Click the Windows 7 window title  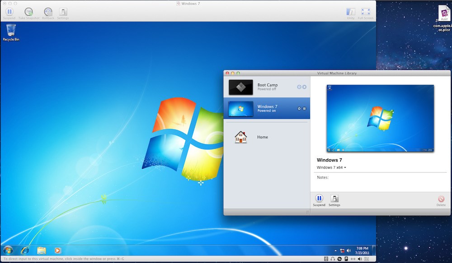pos(191,4)
